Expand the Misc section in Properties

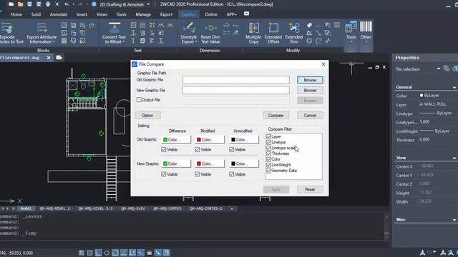click(454, 220)
